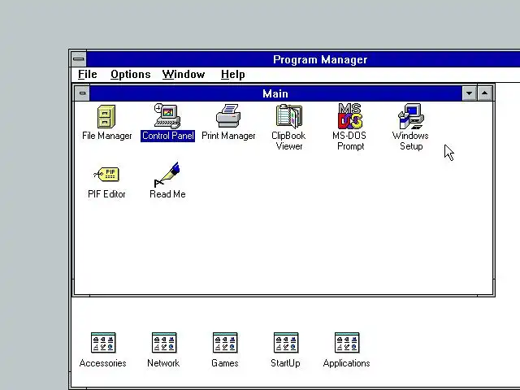Select the Control Panel icon
520x390 pixels.
167,115
